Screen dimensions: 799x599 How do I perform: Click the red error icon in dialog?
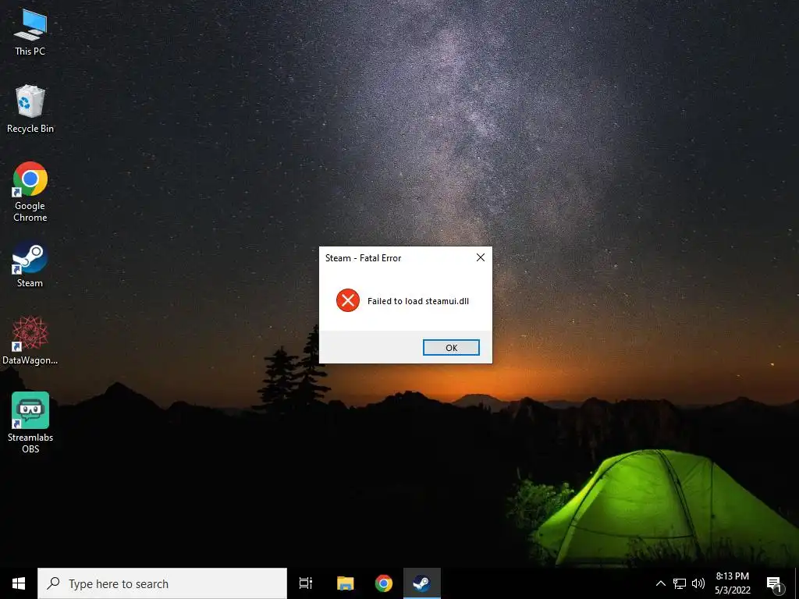(x=348, y=300)
